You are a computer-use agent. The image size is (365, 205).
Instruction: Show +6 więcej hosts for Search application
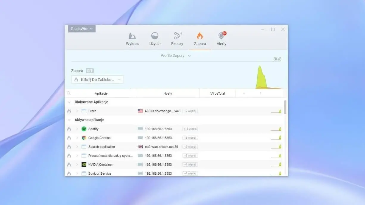[x=190, y=147]
